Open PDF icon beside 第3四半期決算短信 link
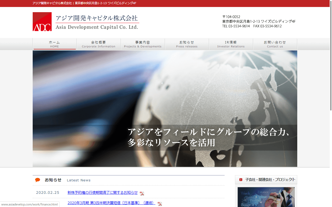This screenshot has height=207, width=332. point(160,204)
